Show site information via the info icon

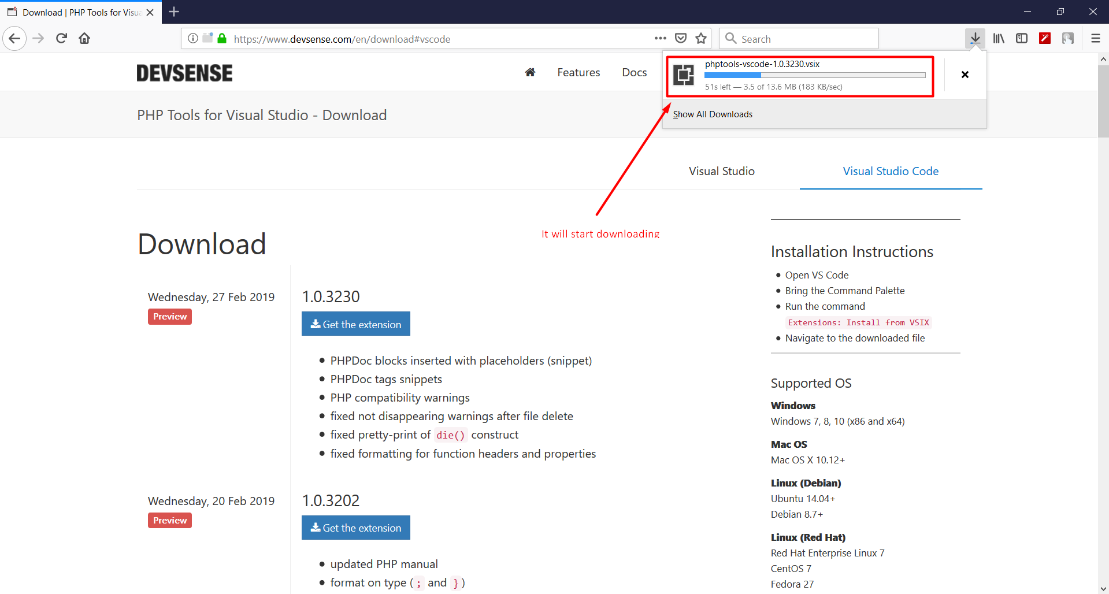[193, 39]
